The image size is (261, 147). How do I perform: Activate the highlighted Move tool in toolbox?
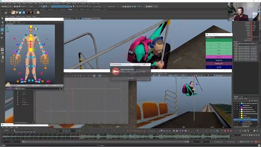tap(2, 29)
